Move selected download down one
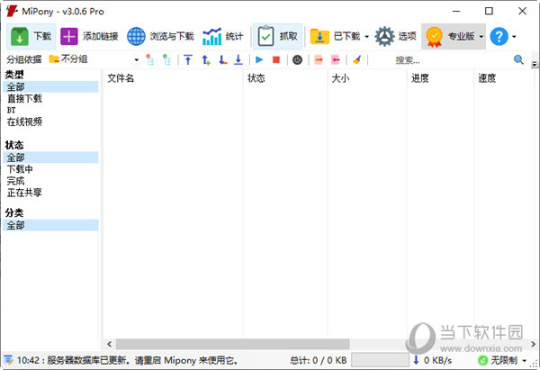Viewport: 540px width, 370px height. pos(223,60)
